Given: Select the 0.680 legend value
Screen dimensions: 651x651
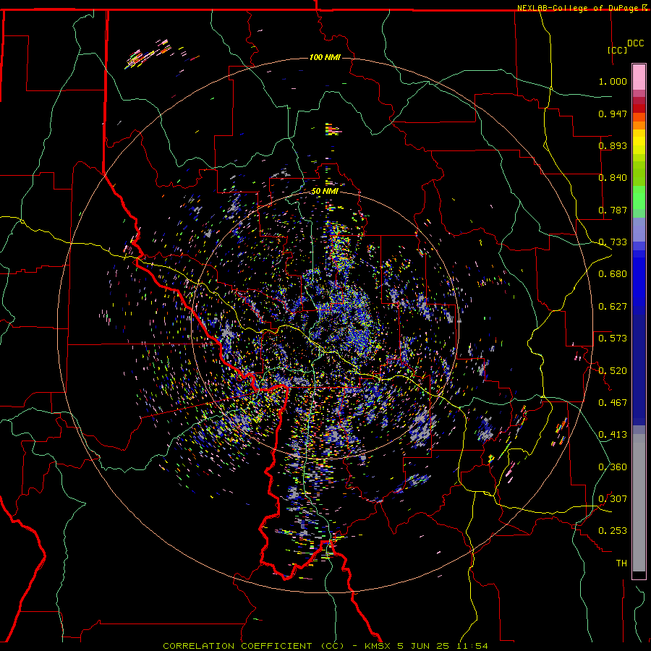Looking at the screenshot, I should coord(613,274).
